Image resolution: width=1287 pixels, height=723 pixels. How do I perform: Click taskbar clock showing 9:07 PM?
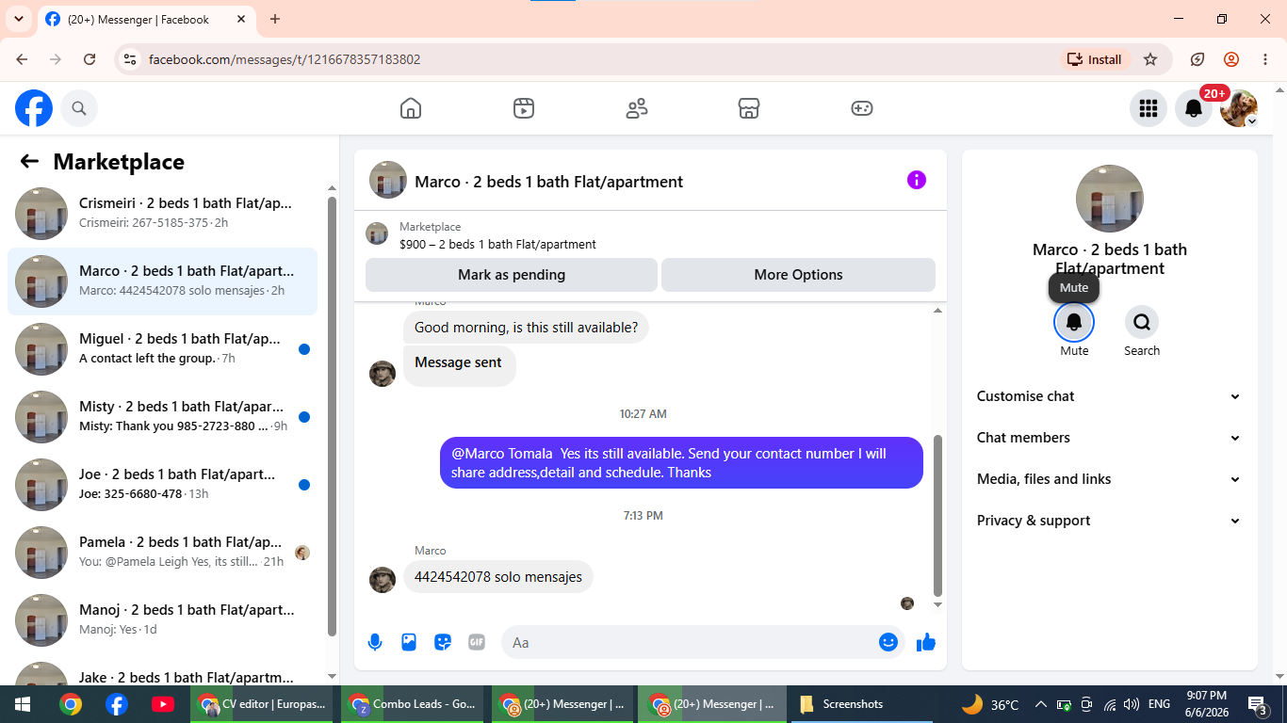tap(1206, 704)
